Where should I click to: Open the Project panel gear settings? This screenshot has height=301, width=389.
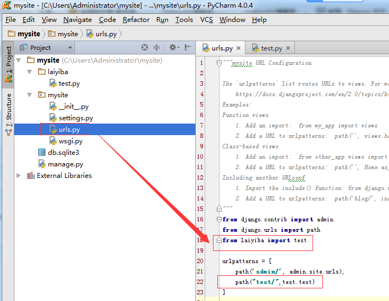click(x=173, y=48)
